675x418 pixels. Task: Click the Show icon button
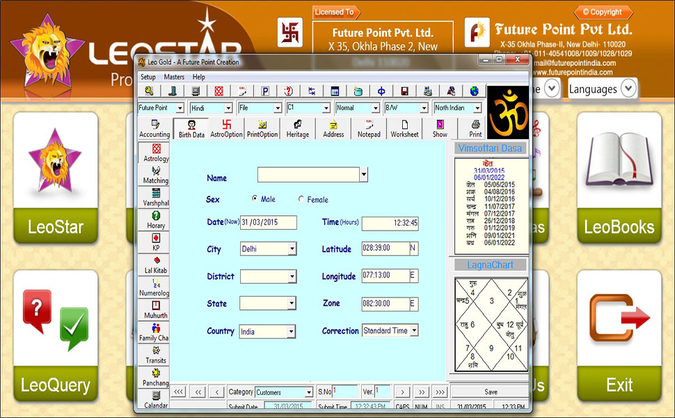[440, 129]
